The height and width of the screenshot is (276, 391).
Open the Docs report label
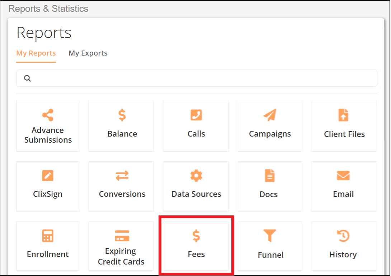pos(269,194)
